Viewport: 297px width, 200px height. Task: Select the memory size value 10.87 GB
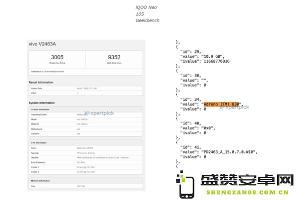coord(81,186)
